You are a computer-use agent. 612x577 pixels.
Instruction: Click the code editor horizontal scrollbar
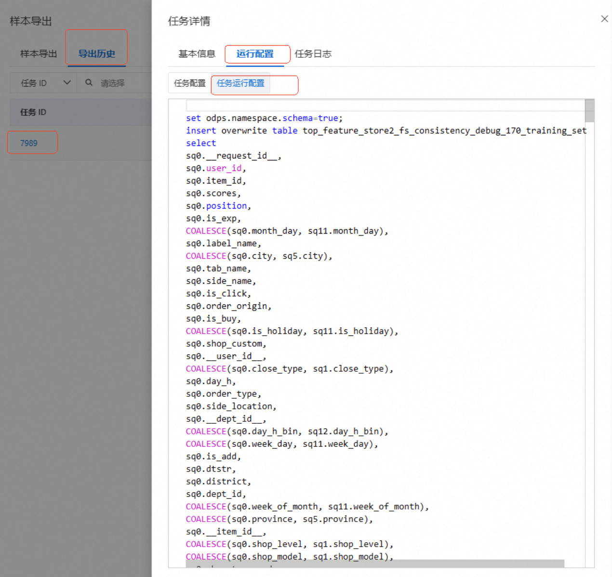[375, 563]
